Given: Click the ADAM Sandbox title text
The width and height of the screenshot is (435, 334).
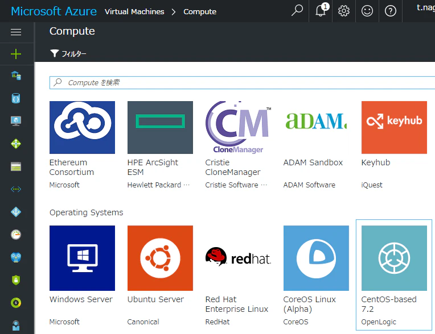Looking at the screenshot, I should tap(313, 162).
